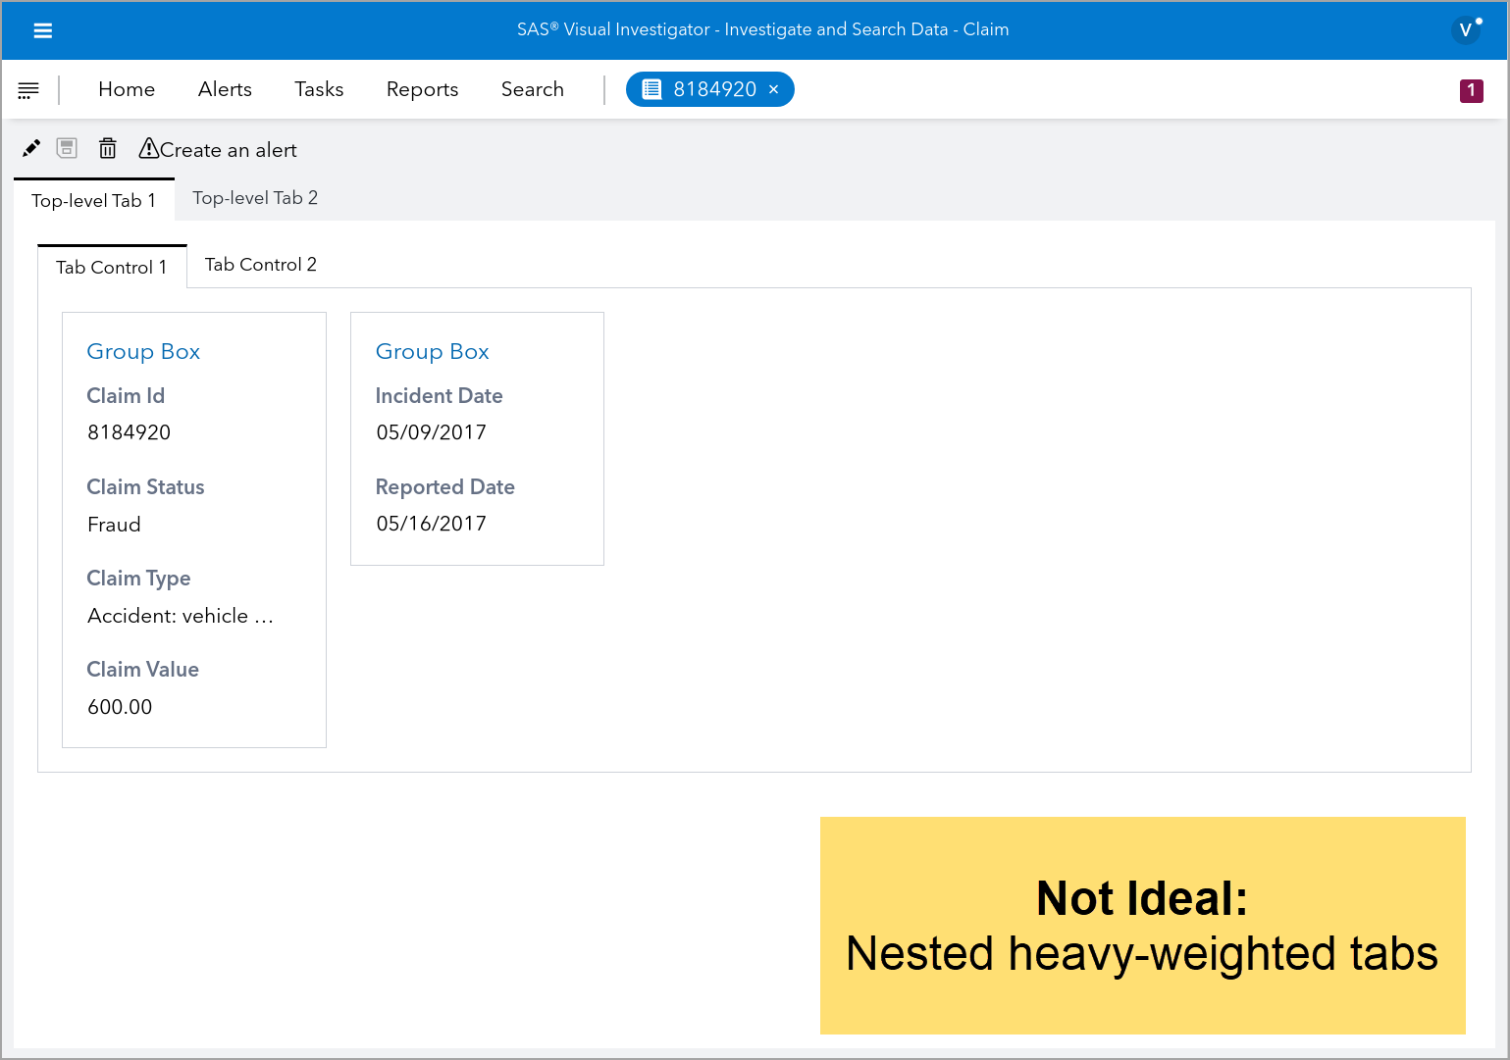Select Create an alert
This screenshot has width=1510, height=1060.
229,150
